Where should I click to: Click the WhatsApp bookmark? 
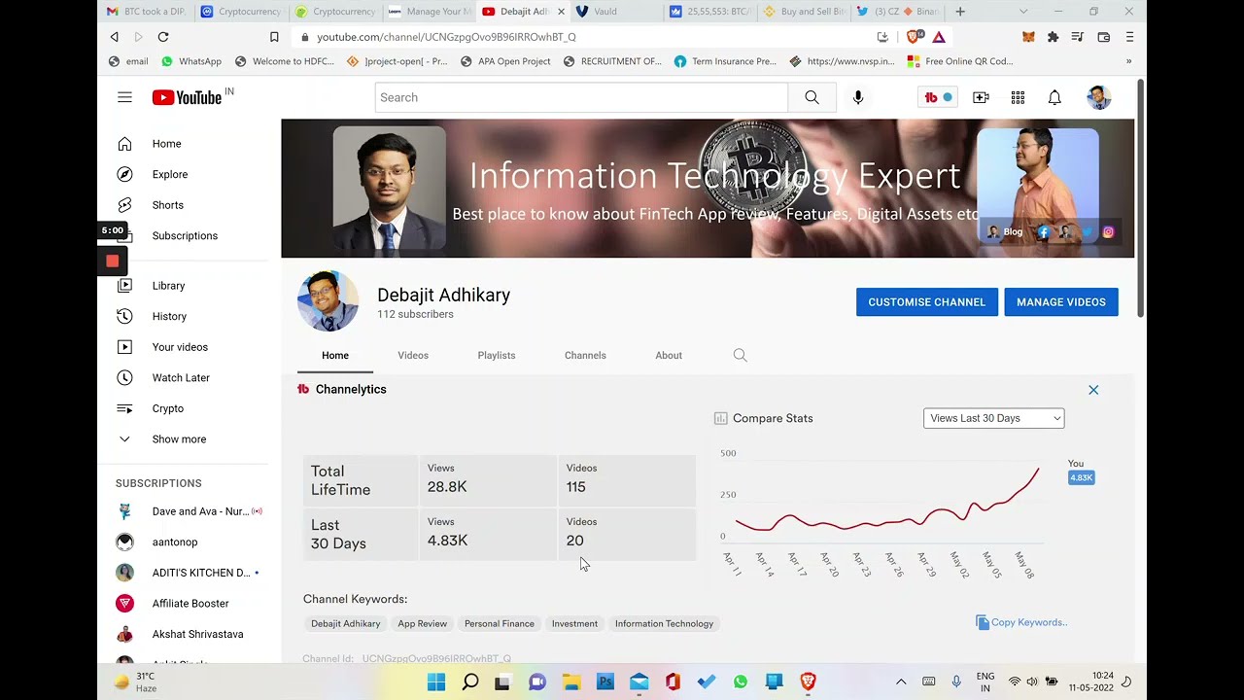point(191,61)
